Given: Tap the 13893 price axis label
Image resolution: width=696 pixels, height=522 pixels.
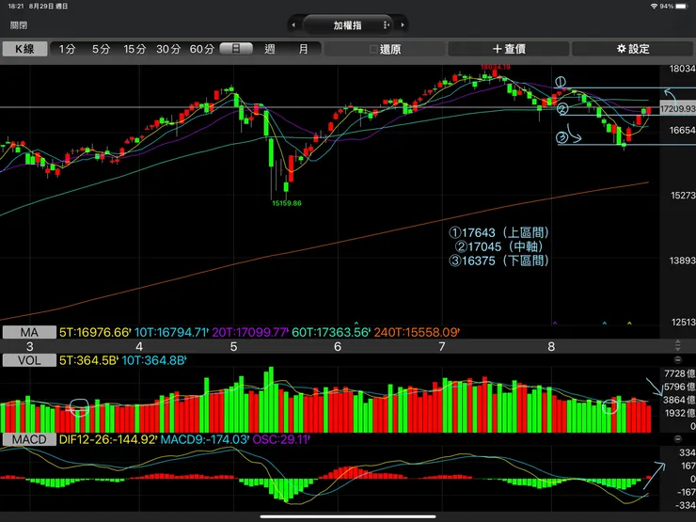Looking at the screenshot, I should [x=682, y=261].
